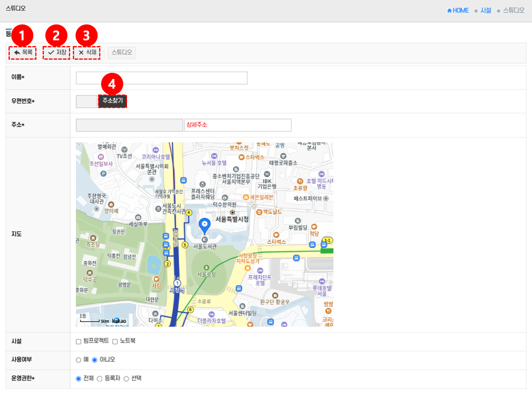Select the 선택 operation permission option
Screen dimensions: 532x394
[x=126, y=379]
